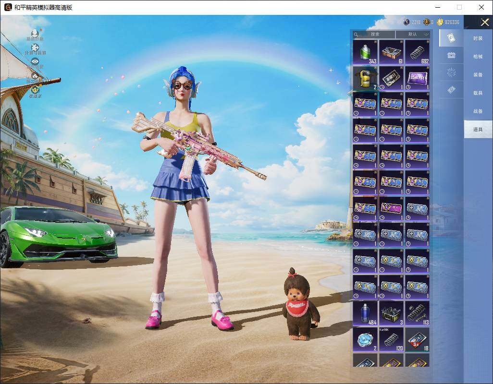Select the purple card beside 不限分 card

click(x=417, y=78)
